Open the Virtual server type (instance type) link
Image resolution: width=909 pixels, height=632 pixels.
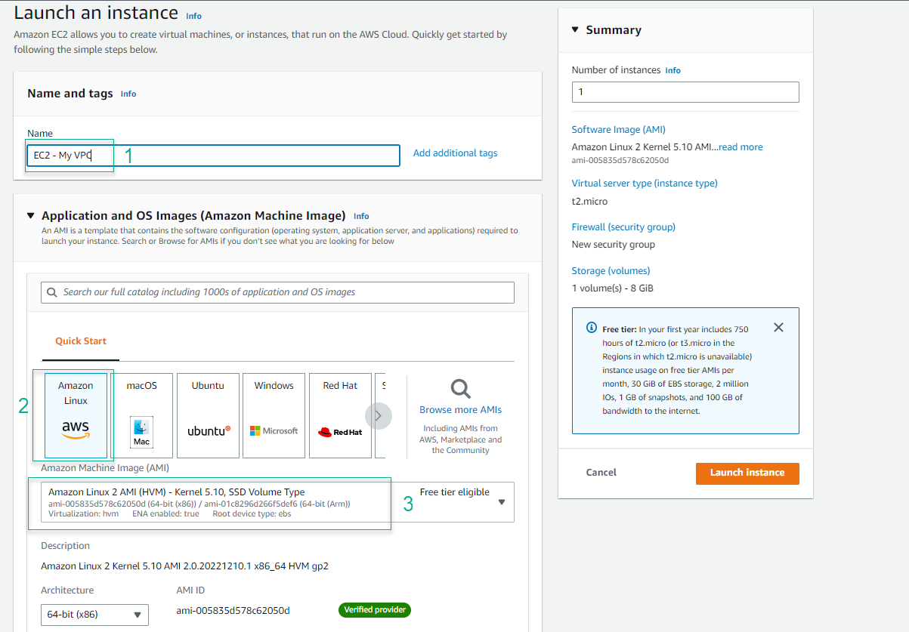tap(645, 183)
